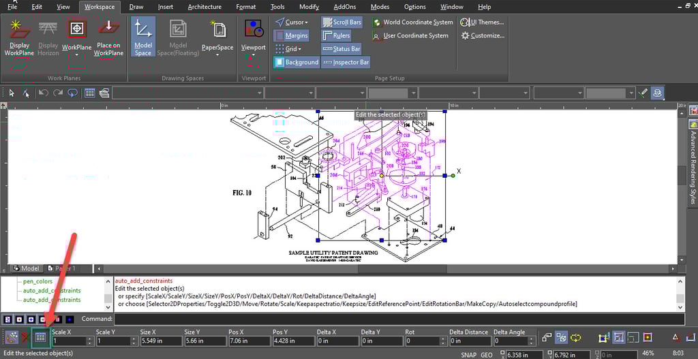Click the red triangle icon at inspector bar right

(x=676, y=338)
